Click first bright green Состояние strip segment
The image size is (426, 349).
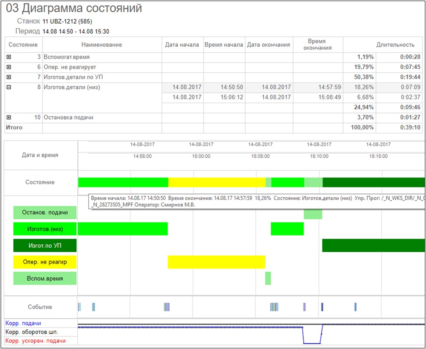pos(123,182)
